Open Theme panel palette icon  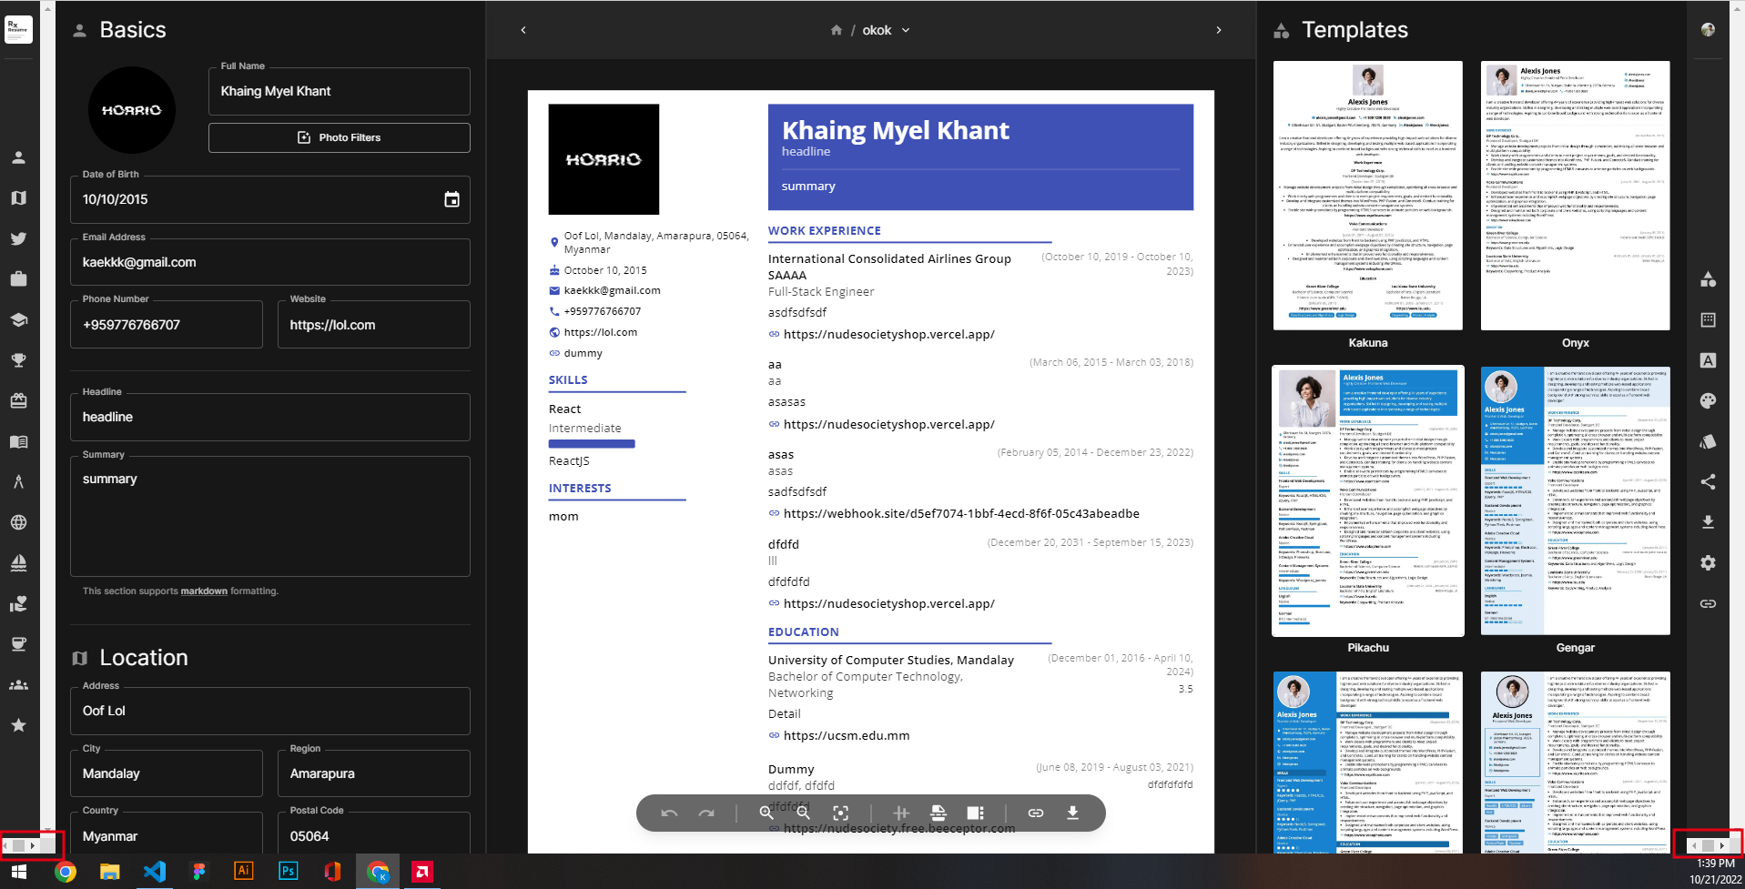[x=1709, y=400]
